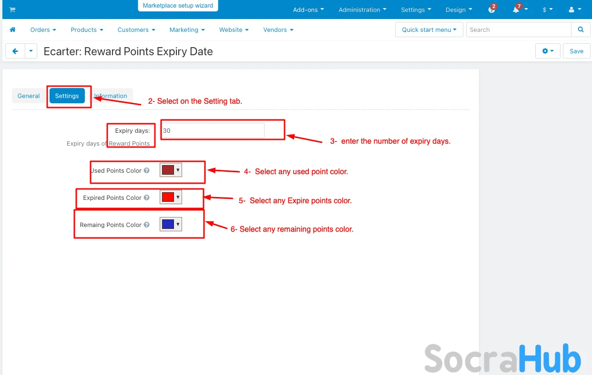
Task: Click the shopping cart icon in top bar
Action: [12, 10]
